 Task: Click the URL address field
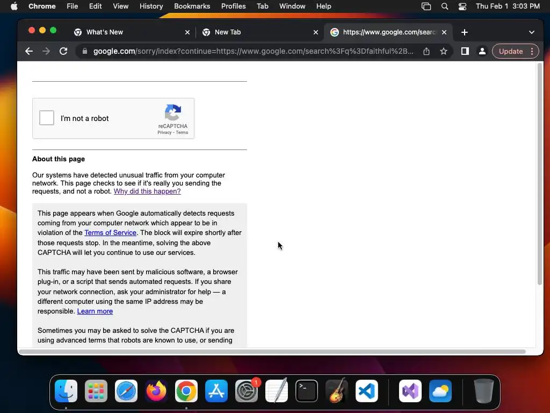click(x=253, y=51)
